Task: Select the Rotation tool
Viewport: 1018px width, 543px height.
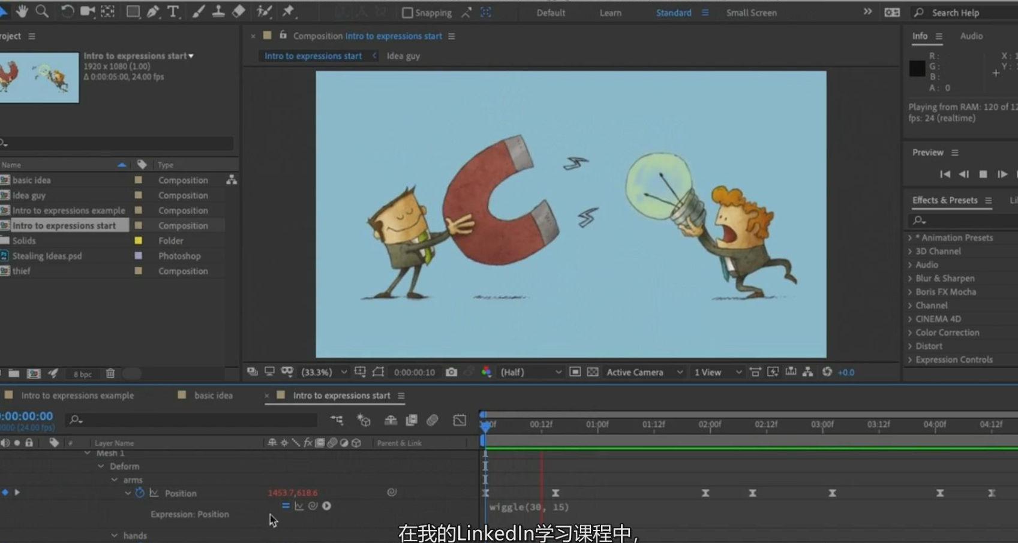Action: (67, 11)
